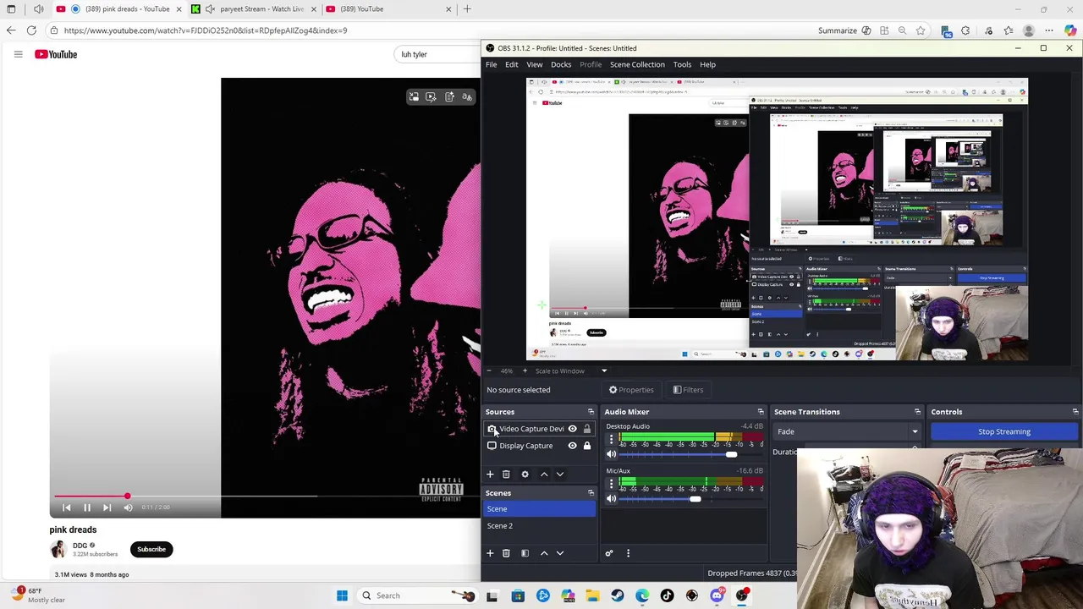This screenshot has height=609, width=1083.
Task: Toggle visibility of Video Capture Device source
Action: [x=572, y=429]
